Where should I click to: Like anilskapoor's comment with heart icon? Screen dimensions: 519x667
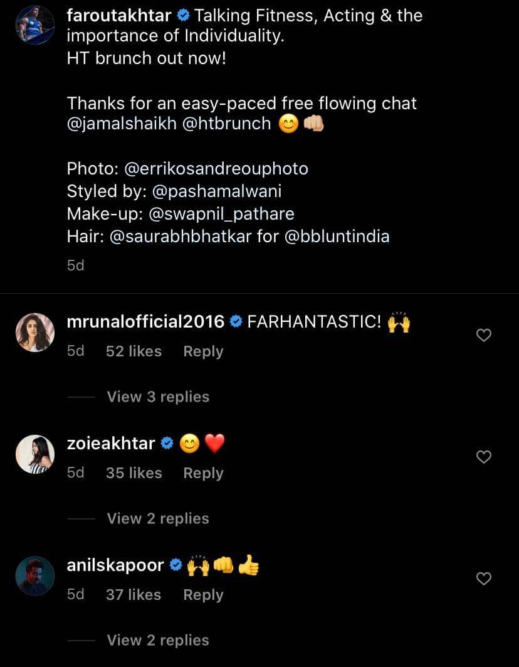pyautogui.click(x=483, y=579)
